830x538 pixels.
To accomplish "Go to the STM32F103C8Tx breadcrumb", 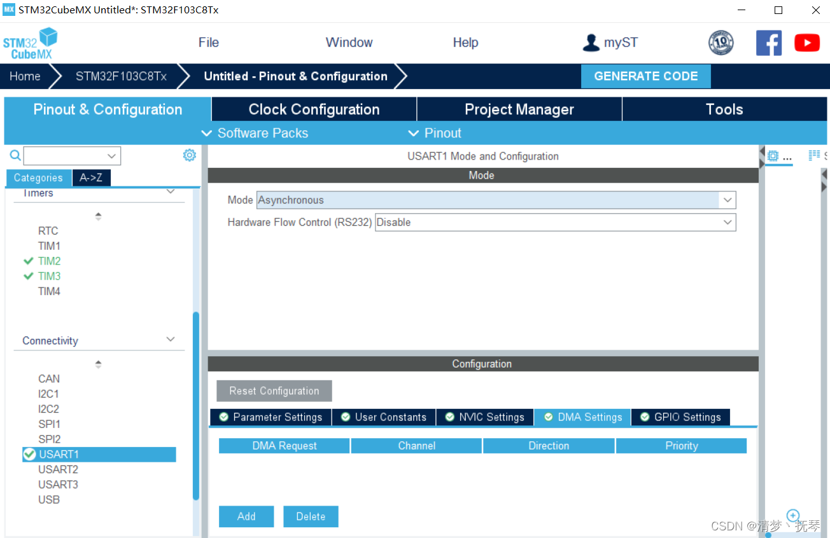I will pos(121,76).
